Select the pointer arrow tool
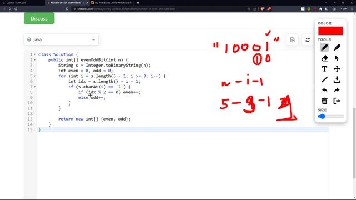Viewport: 356px width, 200px height. 337,58
